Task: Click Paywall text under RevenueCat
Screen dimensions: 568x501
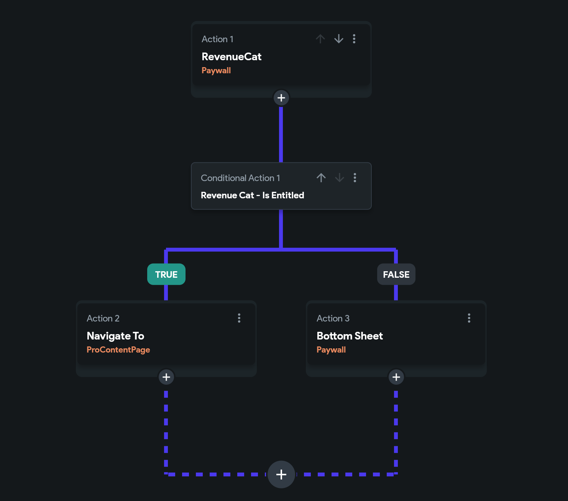Action: pos(216,71)
